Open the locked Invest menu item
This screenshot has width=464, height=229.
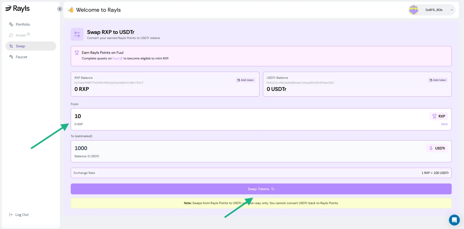21,35
